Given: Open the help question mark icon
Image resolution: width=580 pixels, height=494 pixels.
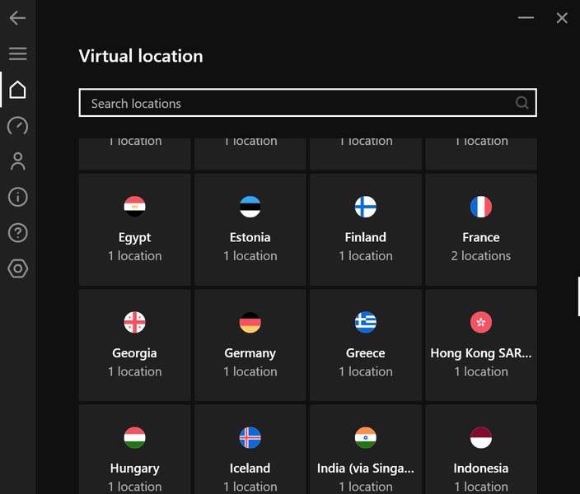Looking at the screenshot, I should click(x=17, y=233).
